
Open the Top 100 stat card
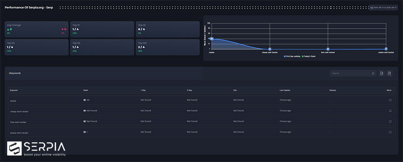[x=167, y=47]
